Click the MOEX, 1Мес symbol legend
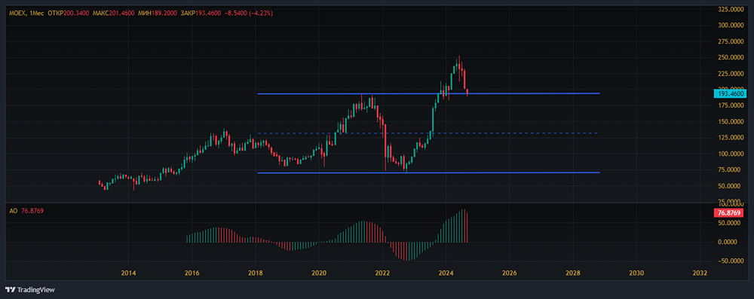This screenshot has height=299, width=754. pos(26,14)
